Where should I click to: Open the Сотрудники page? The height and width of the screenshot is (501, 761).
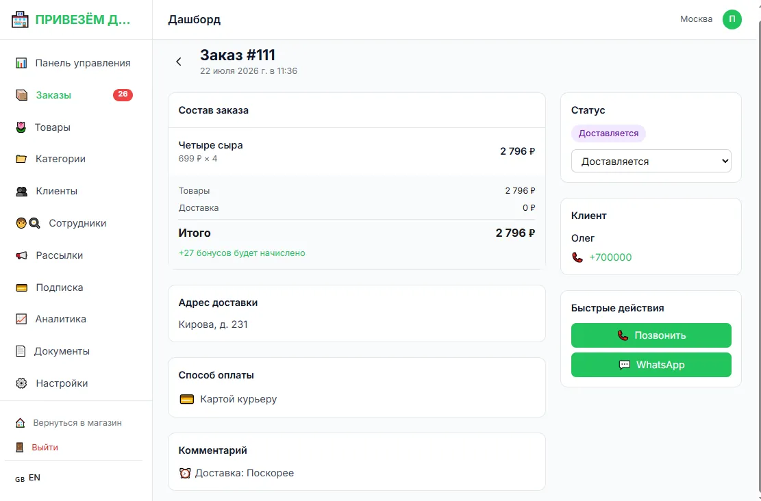76,223
